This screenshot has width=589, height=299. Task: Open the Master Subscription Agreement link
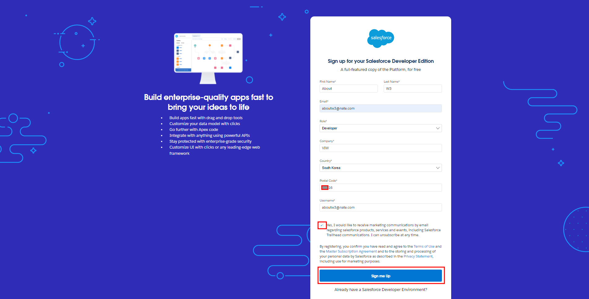point(351,251)
